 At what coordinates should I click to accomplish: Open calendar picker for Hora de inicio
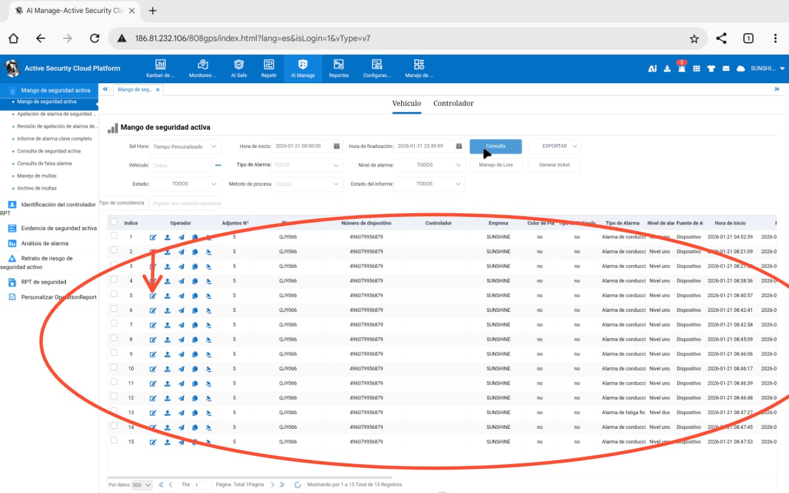coord(337,147)
